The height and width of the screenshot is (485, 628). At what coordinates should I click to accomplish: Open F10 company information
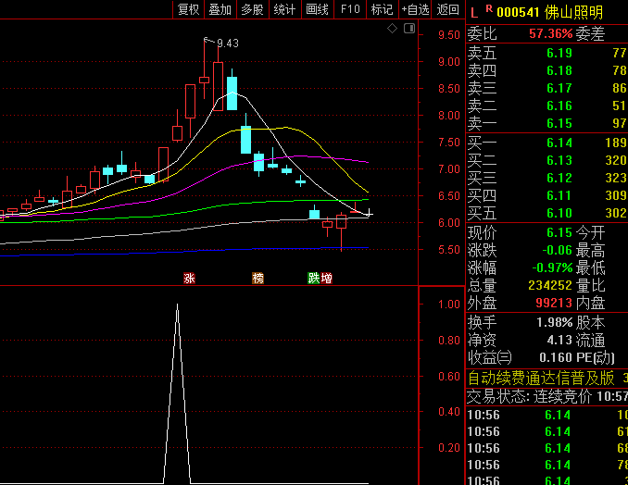(x=350, y=9)
